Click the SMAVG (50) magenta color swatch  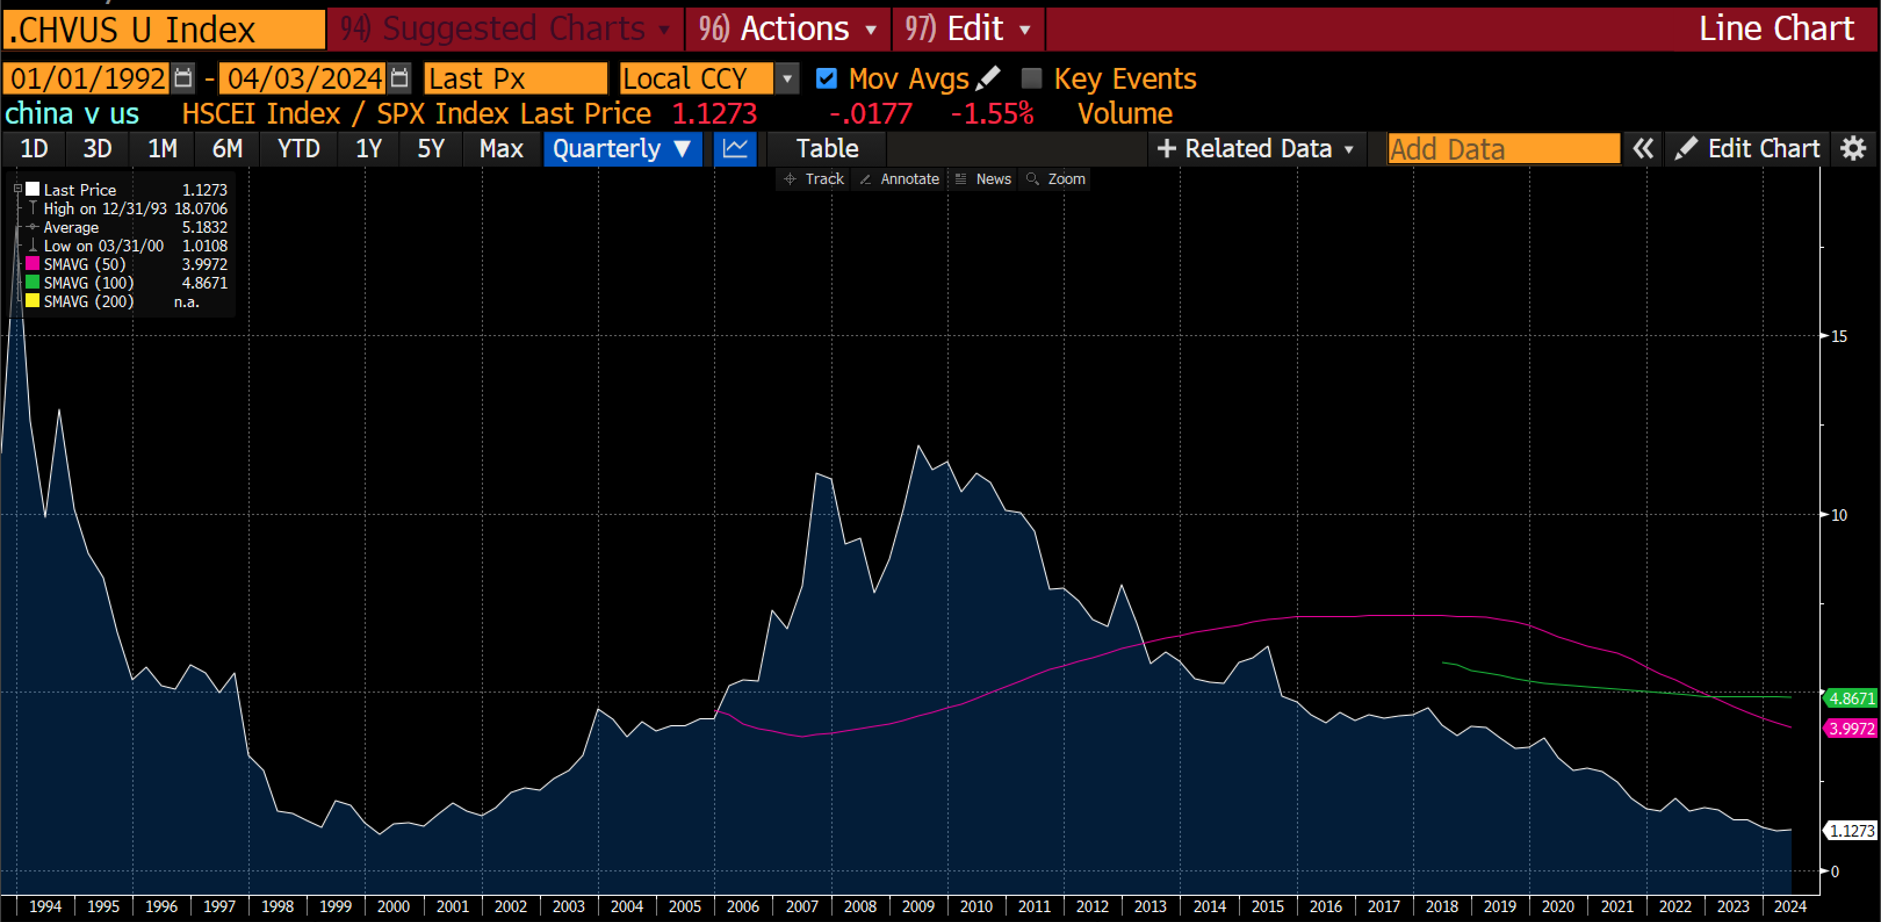(32, 264)
